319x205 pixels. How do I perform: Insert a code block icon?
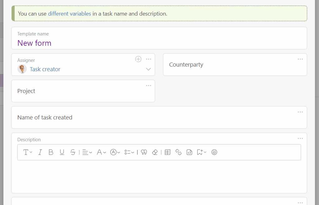[x=189, y=152]
